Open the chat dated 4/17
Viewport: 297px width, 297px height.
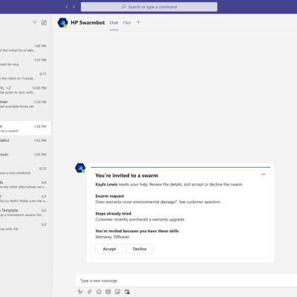(x=25, y=76)
